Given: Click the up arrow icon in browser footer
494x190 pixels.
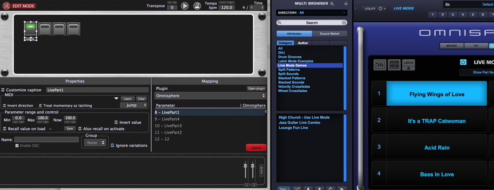Looking at the screenshot, I should coord(319,189).
